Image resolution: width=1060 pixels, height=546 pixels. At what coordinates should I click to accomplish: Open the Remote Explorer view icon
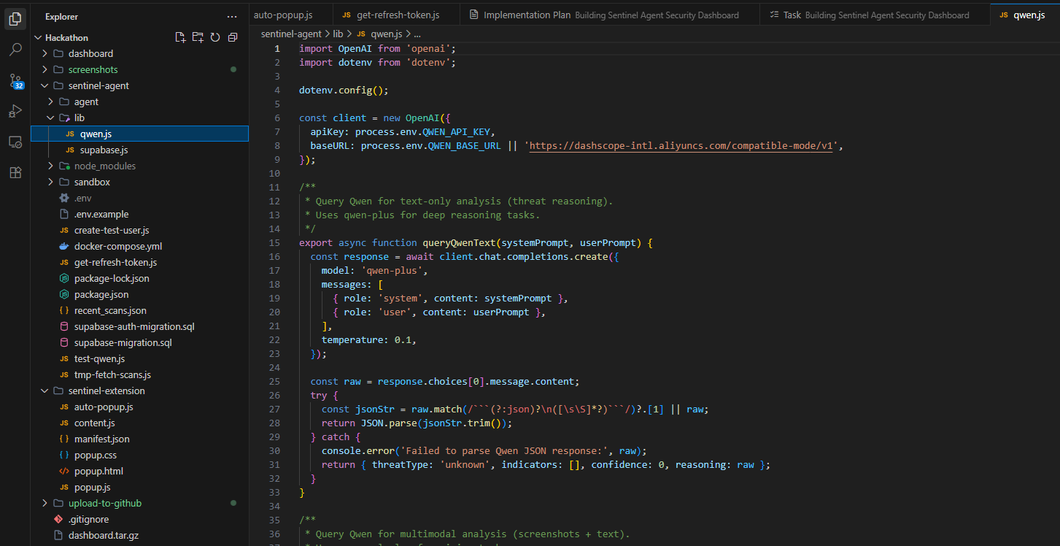(15, 142)
